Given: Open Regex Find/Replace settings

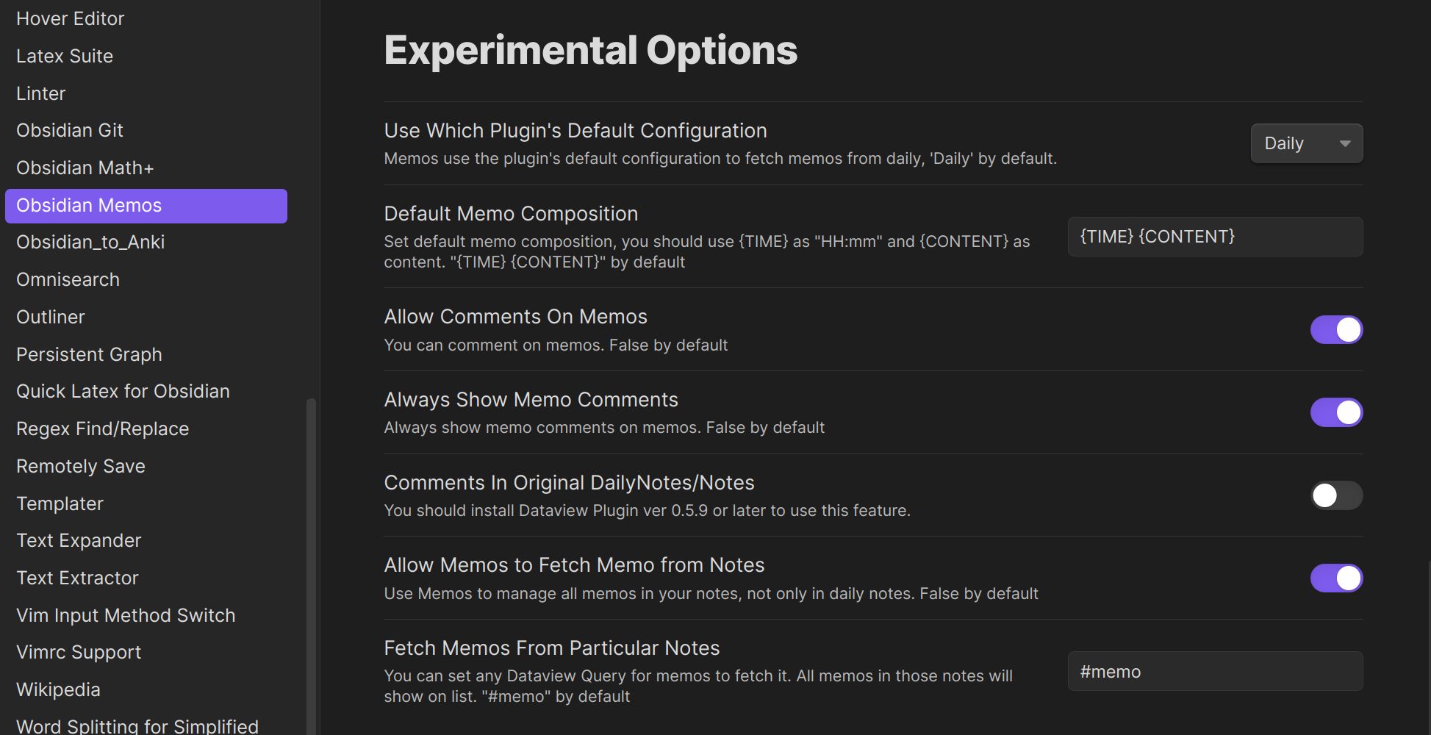Looking at the screenshot, I should pos(102,429).
